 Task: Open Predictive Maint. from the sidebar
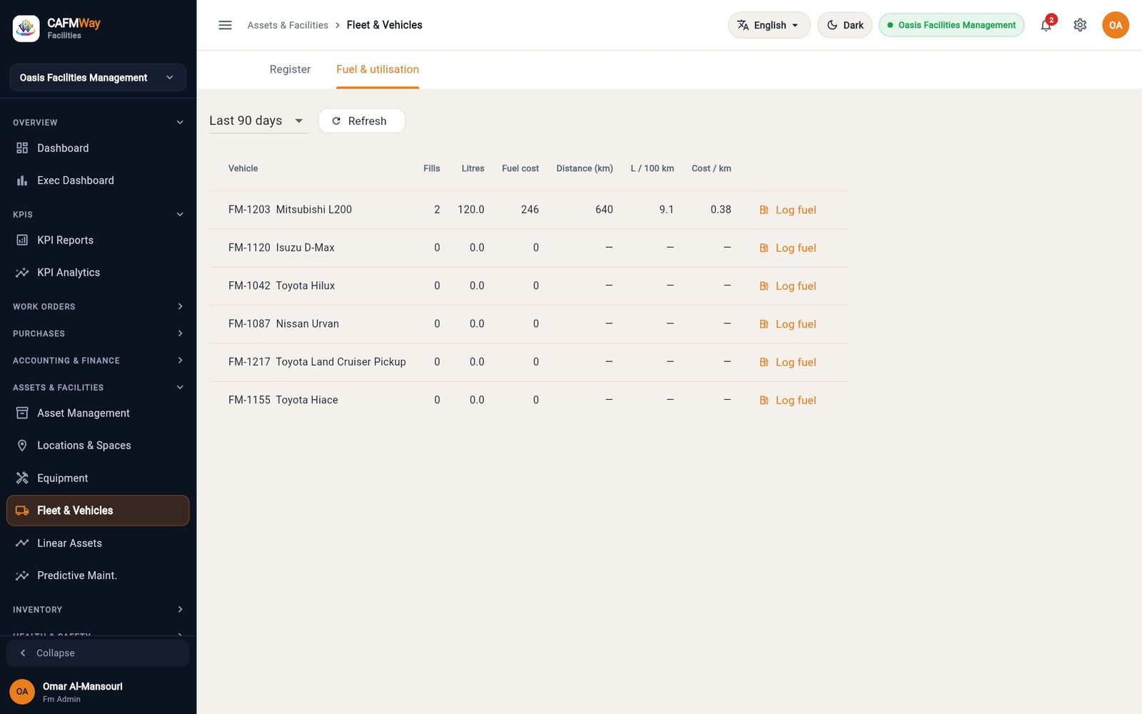(98, 575)
